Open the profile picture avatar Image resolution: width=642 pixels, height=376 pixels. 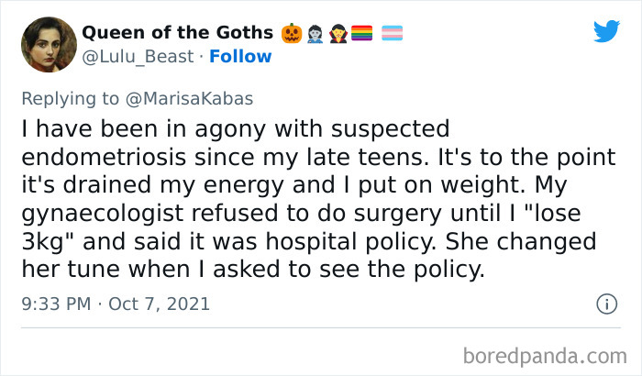pos(43,41)
